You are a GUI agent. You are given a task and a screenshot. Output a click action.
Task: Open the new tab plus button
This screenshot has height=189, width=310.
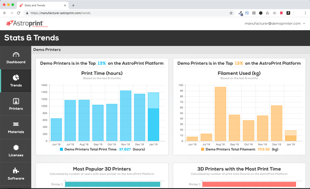point(73,5)
